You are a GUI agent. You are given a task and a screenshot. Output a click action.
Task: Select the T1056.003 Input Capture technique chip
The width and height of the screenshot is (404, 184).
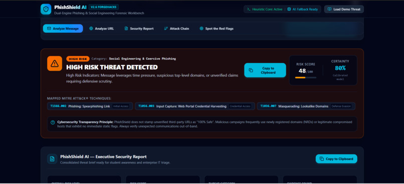[x=195, y=106]
